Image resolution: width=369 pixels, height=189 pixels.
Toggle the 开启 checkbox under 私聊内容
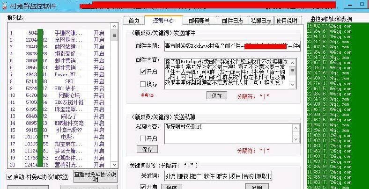click(143, 138)
